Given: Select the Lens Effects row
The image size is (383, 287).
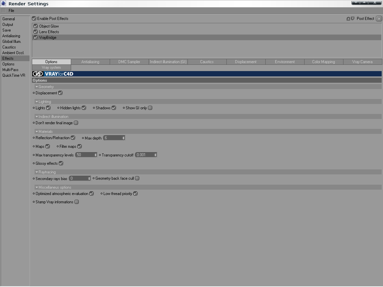Looking at the screenshot, I should coord(207,32).
